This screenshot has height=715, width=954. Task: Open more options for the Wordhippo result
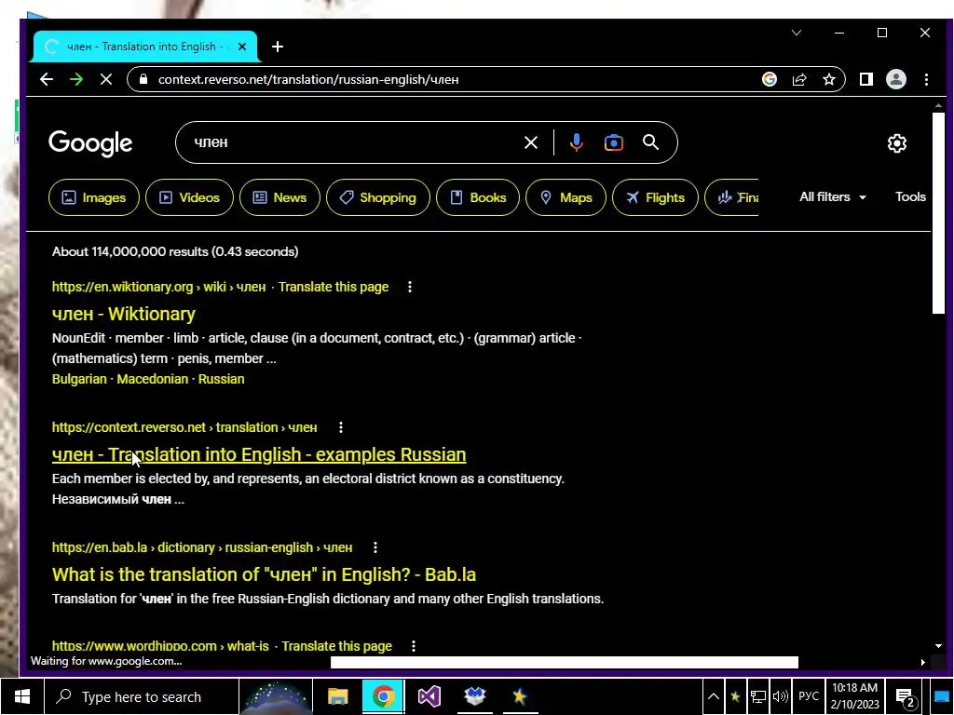click(413, 646)
